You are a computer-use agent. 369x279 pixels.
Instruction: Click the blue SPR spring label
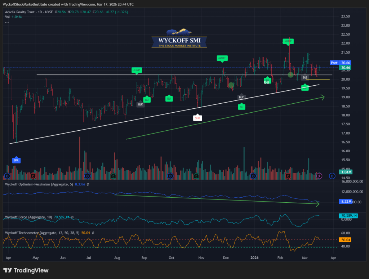[16, 161]
